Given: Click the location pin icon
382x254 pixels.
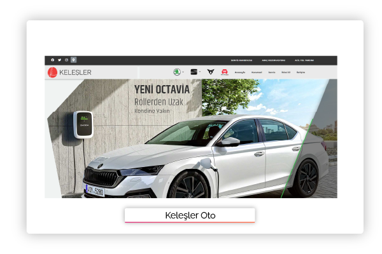Looking at the screenshot, I should coord(74,60).
